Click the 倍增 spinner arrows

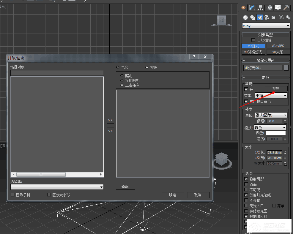coord(285,121)
